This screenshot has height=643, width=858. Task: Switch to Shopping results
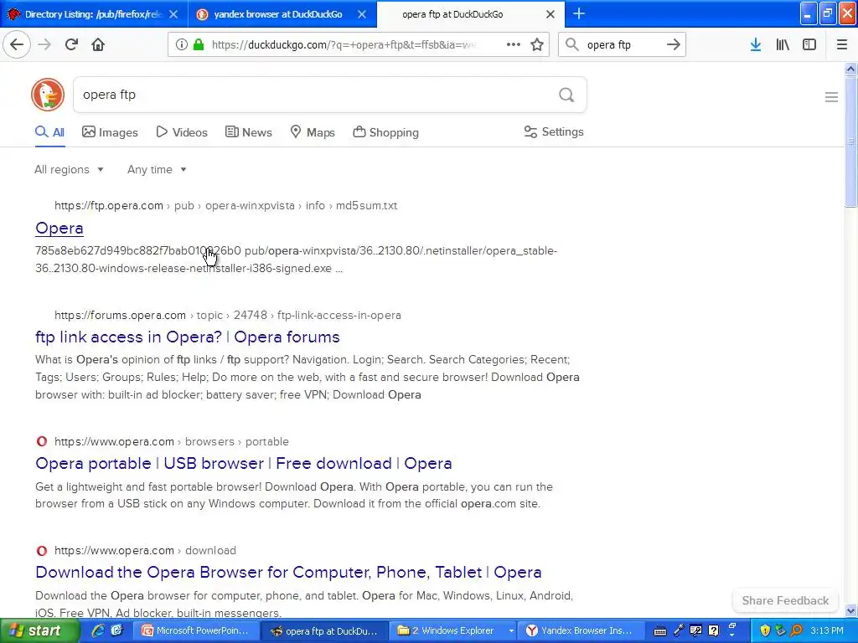pyautogui.click(x=385, y=132)
